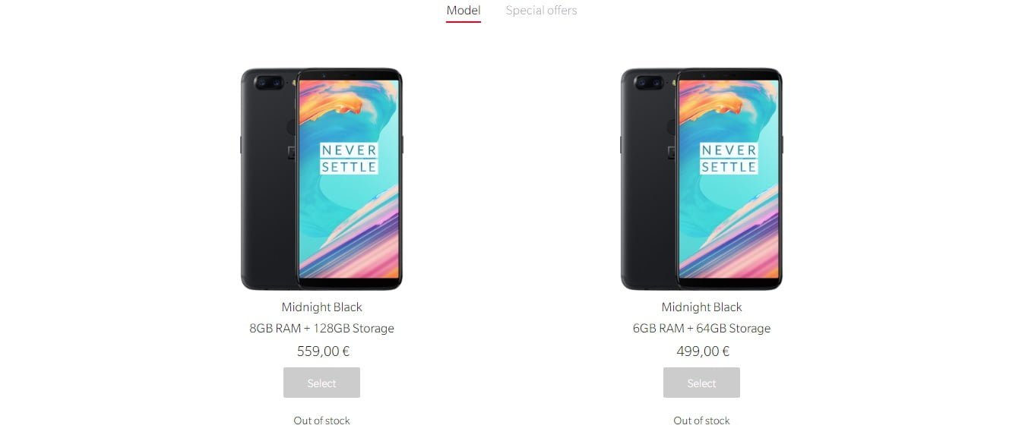
Task: Select the 6GB RAM + 64GB model button
Action: (x=701, y=383)
